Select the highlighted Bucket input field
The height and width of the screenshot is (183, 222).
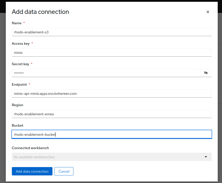(x=111, y=134)
